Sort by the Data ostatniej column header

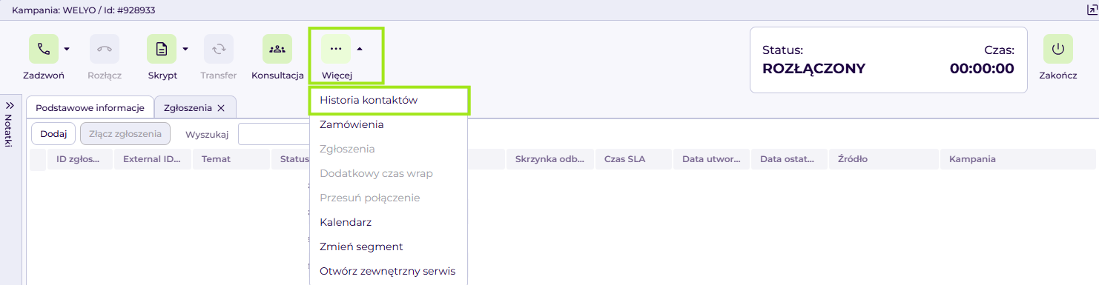(790, 159)
